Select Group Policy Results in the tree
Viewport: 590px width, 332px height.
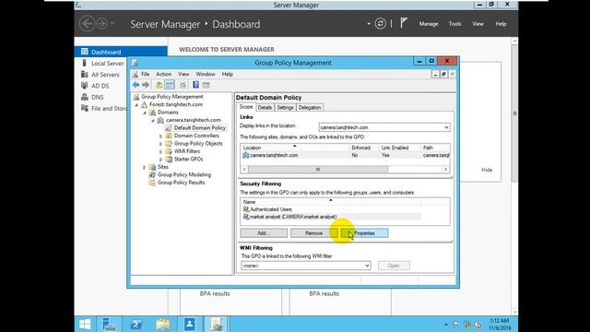pyautogui.click(x=181, y=183)
